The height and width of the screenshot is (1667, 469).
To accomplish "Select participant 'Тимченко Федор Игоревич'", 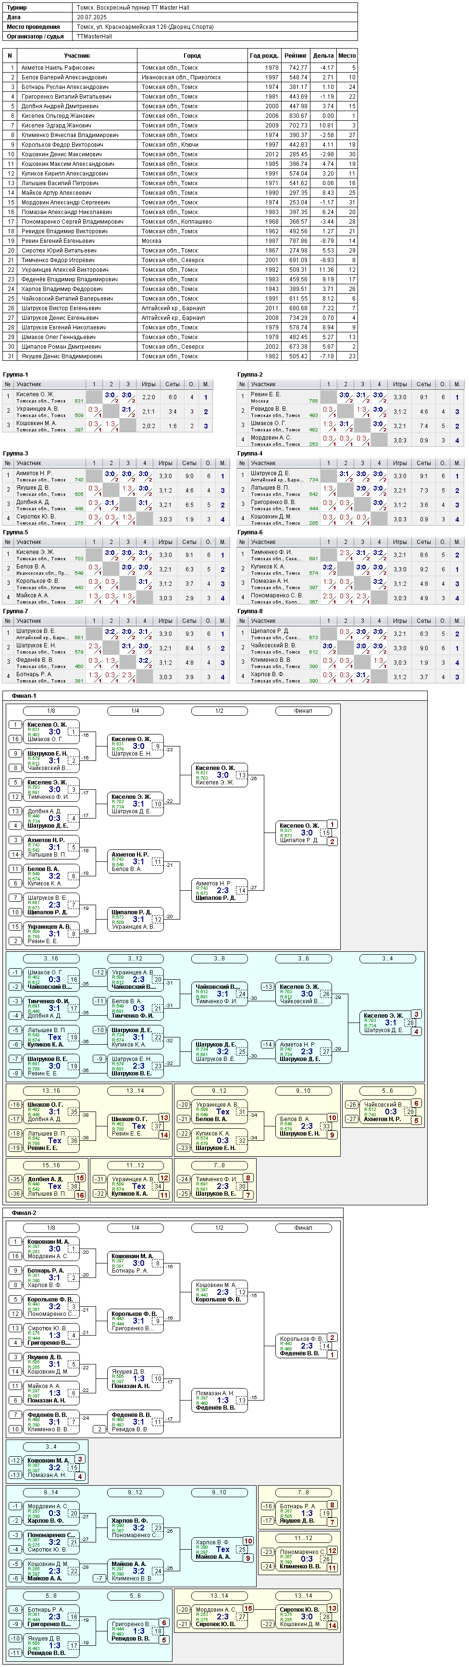I will click(58, 260).
